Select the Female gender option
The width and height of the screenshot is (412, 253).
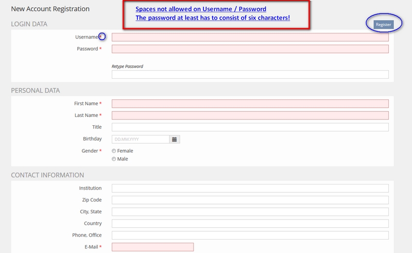(114, 151)
